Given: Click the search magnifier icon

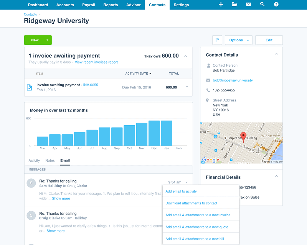Looking at the screenshot, I should coord(262,5).
